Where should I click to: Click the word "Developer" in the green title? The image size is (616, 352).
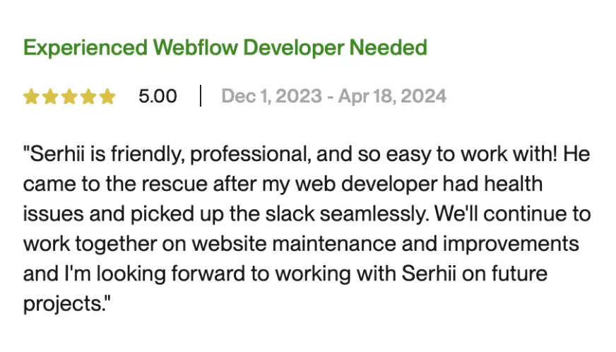[293, 48]
